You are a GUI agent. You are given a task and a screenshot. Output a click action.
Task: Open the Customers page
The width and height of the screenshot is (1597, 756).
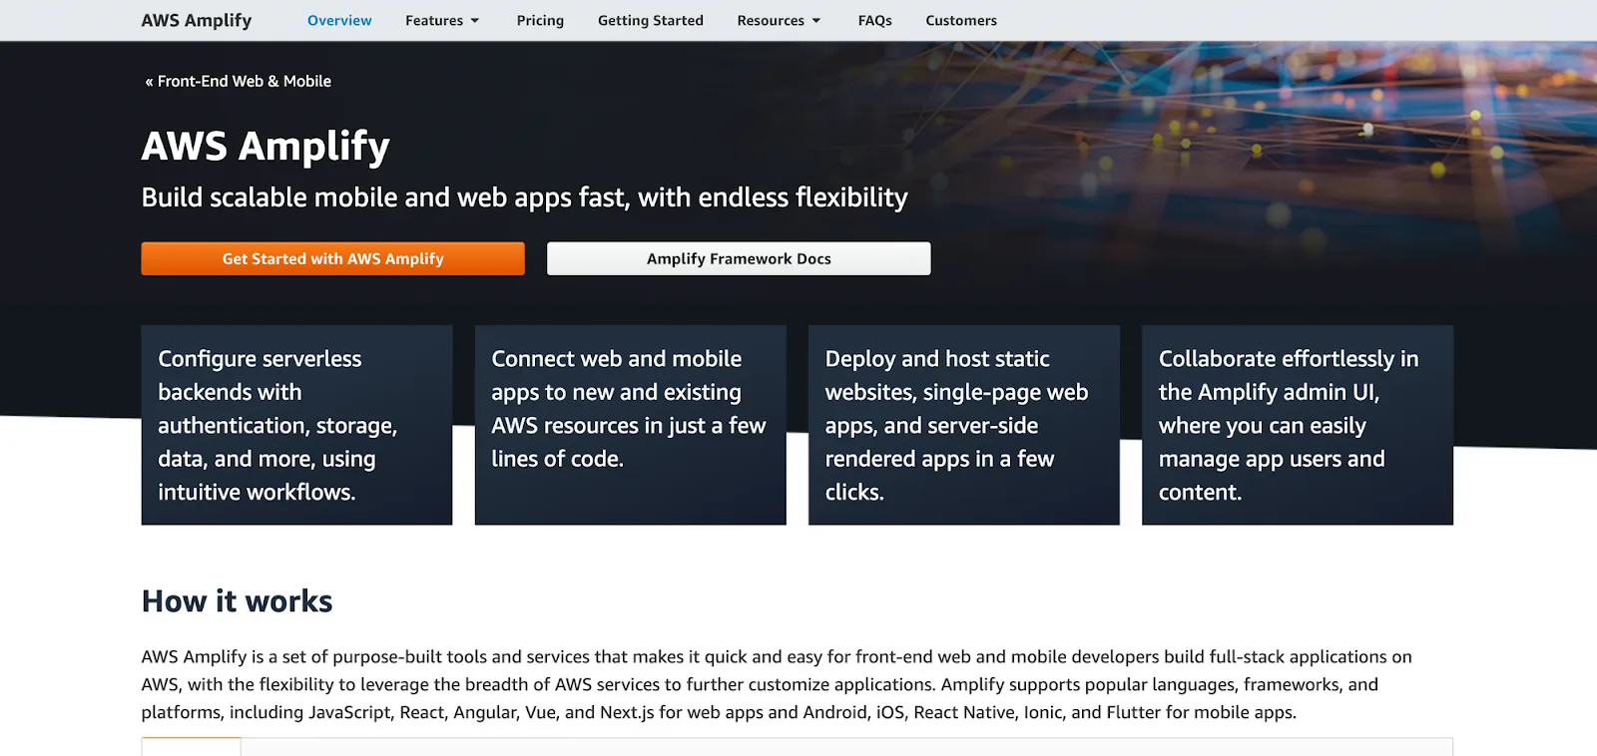961,20
